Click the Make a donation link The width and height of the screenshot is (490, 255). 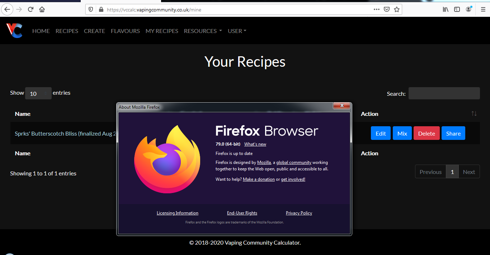(x=259, y=179)
